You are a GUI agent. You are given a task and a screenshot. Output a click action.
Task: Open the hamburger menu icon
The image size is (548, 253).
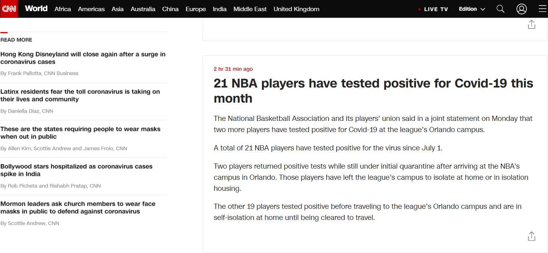tap(542, 9)
